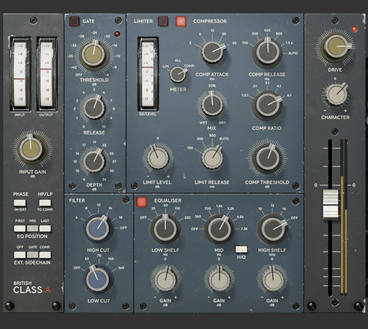The height and width of the screenshot is (329, 368).
Task: Click the Input level VU meter
Action: coord(20,74)
